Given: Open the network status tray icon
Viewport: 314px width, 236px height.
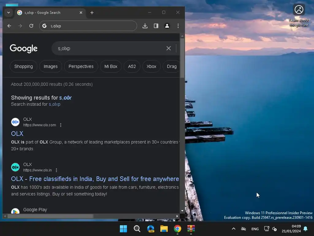Looking at the screenshot, I should [x=266, y=229].
